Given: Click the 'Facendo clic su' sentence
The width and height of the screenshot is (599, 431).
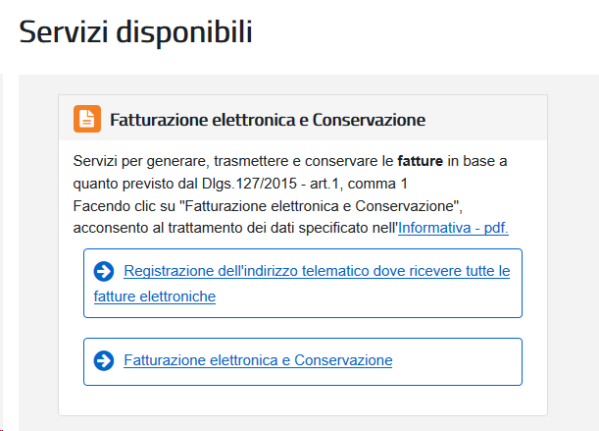Looking at the screenshot, I should tap(125, 206).
